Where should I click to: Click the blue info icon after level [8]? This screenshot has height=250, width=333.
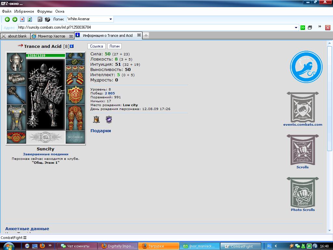(72, 46)
